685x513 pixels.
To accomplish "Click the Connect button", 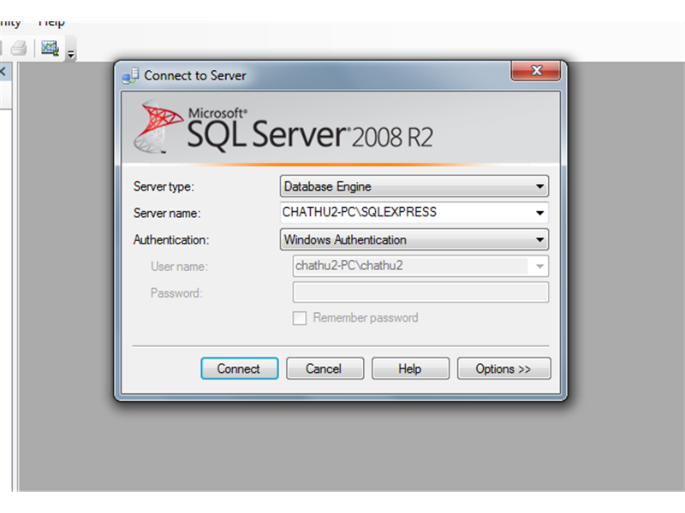I will coord(240,369).
